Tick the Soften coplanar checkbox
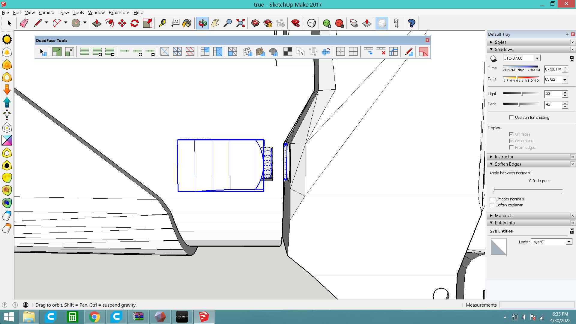 click(x=492, y=205)
